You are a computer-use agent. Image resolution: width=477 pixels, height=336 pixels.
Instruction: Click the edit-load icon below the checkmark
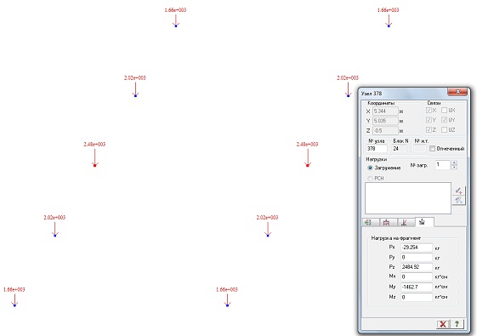click(459, 200)
